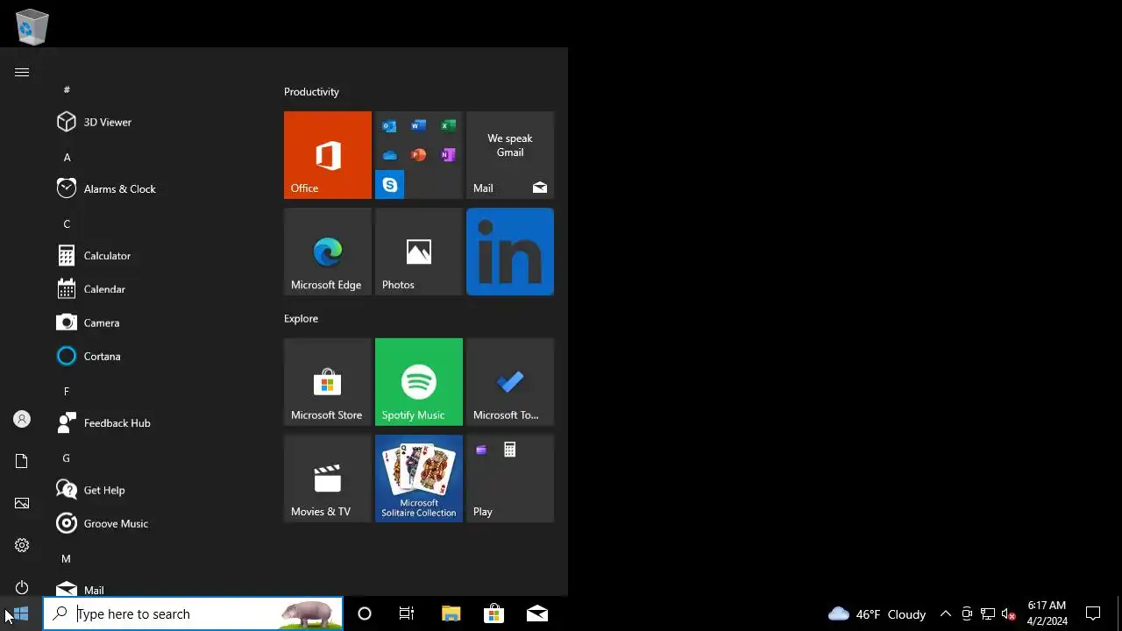Open Skype tile in Office apps group
This screenshot has height=631, width=1122.
[x=390, y=185]
